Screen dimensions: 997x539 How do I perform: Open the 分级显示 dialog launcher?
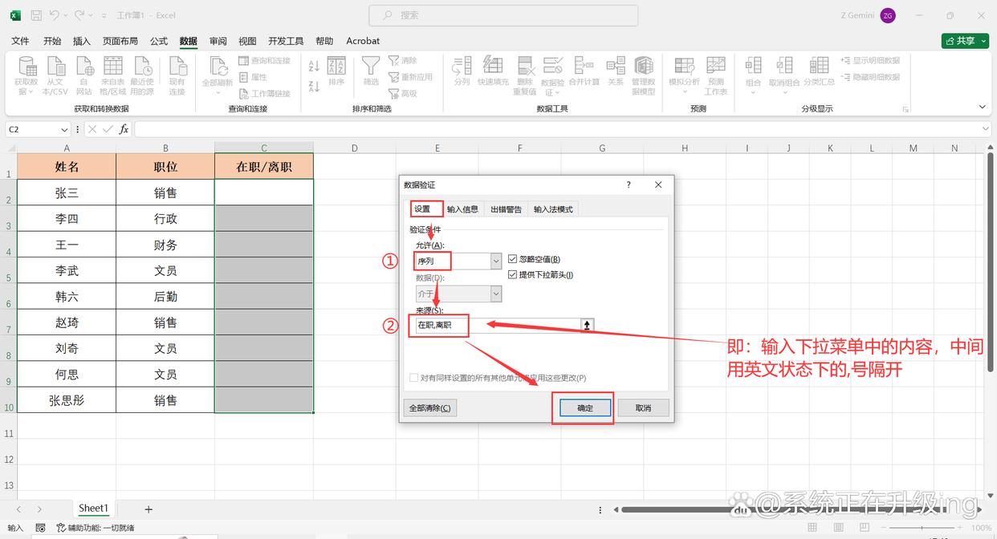pos(905,109)
